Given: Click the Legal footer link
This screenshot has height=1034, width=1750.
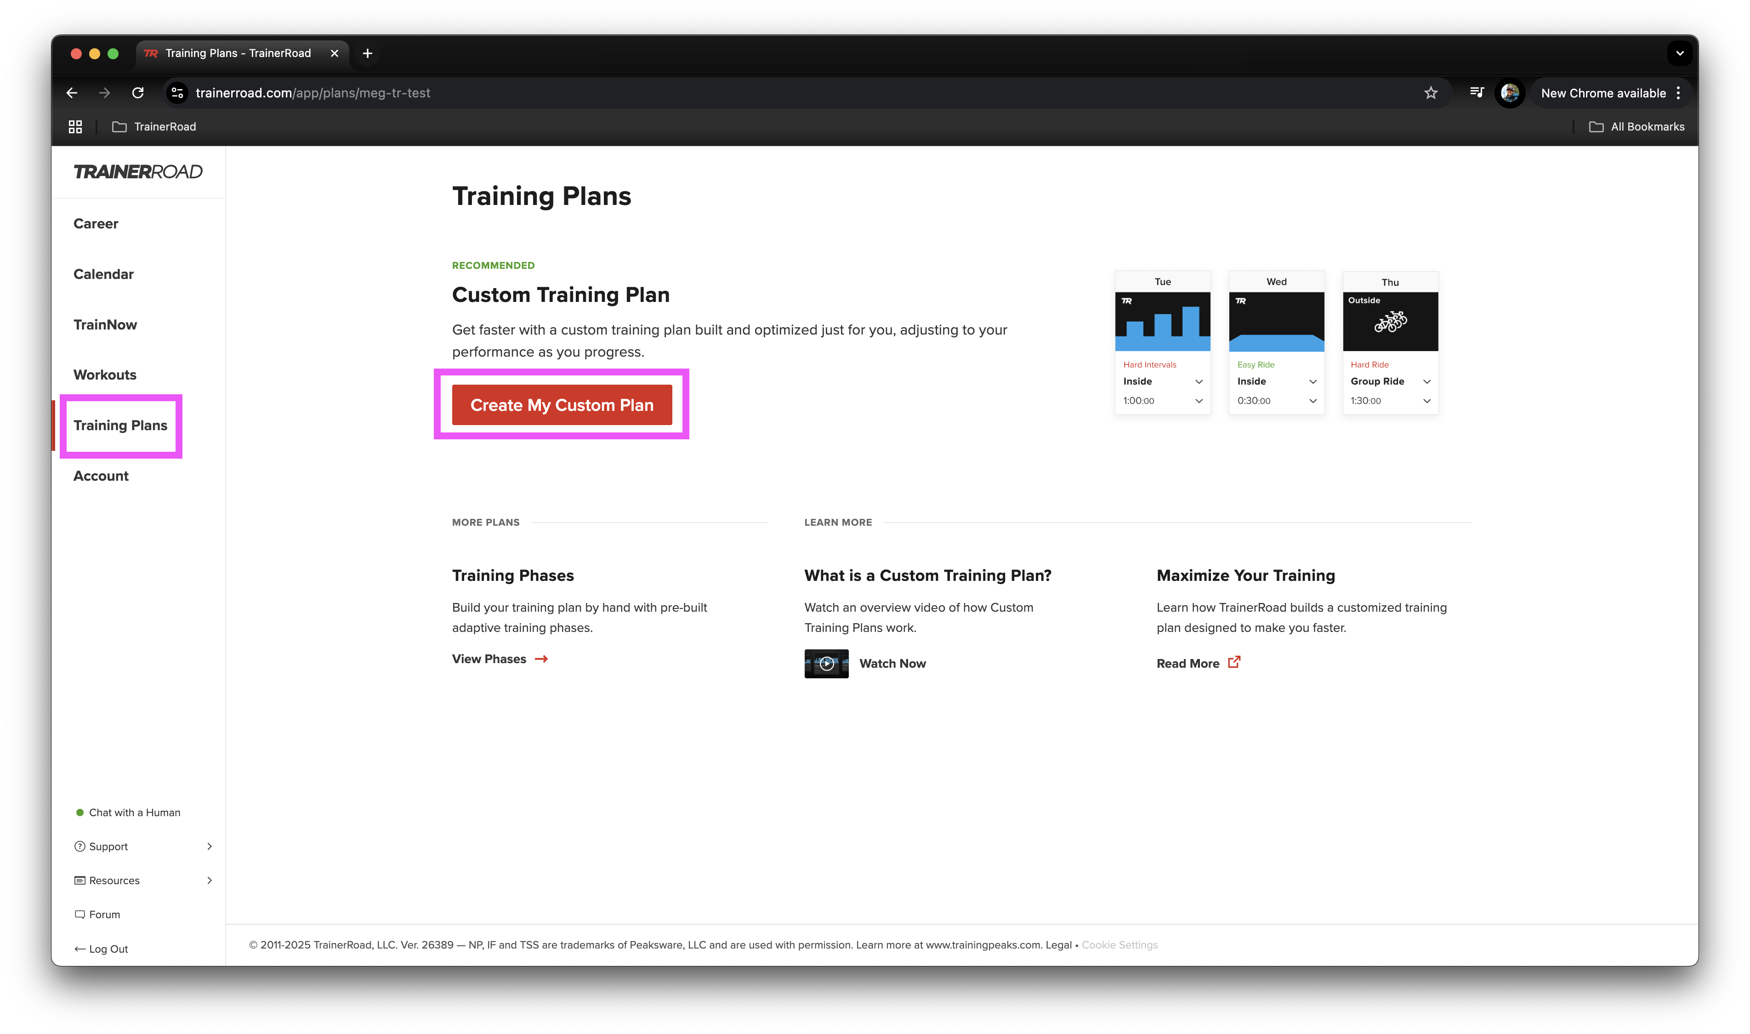Looking at the screenshot, I should (1057, 945).
